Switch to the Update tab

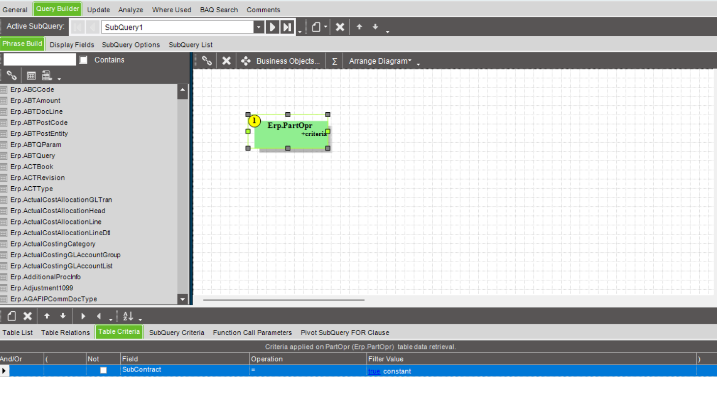(99, 10)
